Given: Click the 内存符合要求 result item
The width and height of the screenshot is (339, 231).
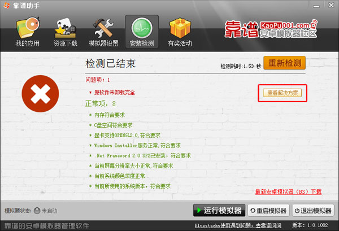Looking at the screenshot, I should pyautogui.click(x=110, y=115).
